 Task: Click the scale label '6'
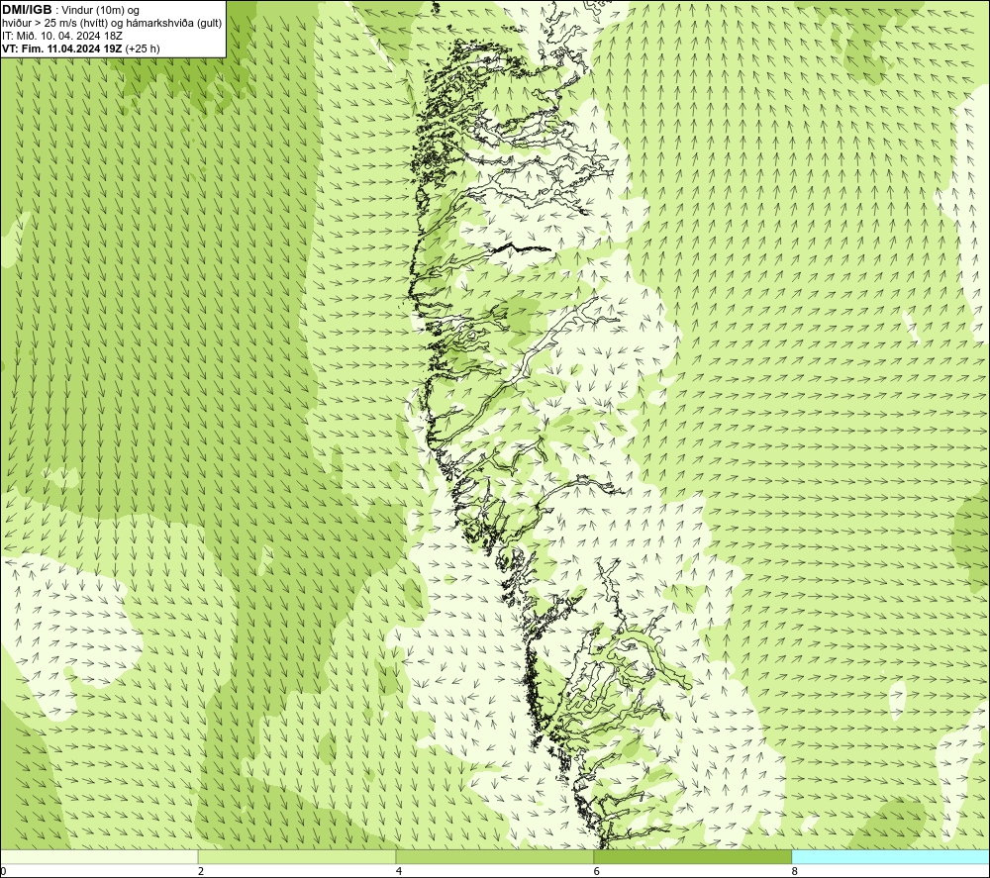(x=597, y=871)
